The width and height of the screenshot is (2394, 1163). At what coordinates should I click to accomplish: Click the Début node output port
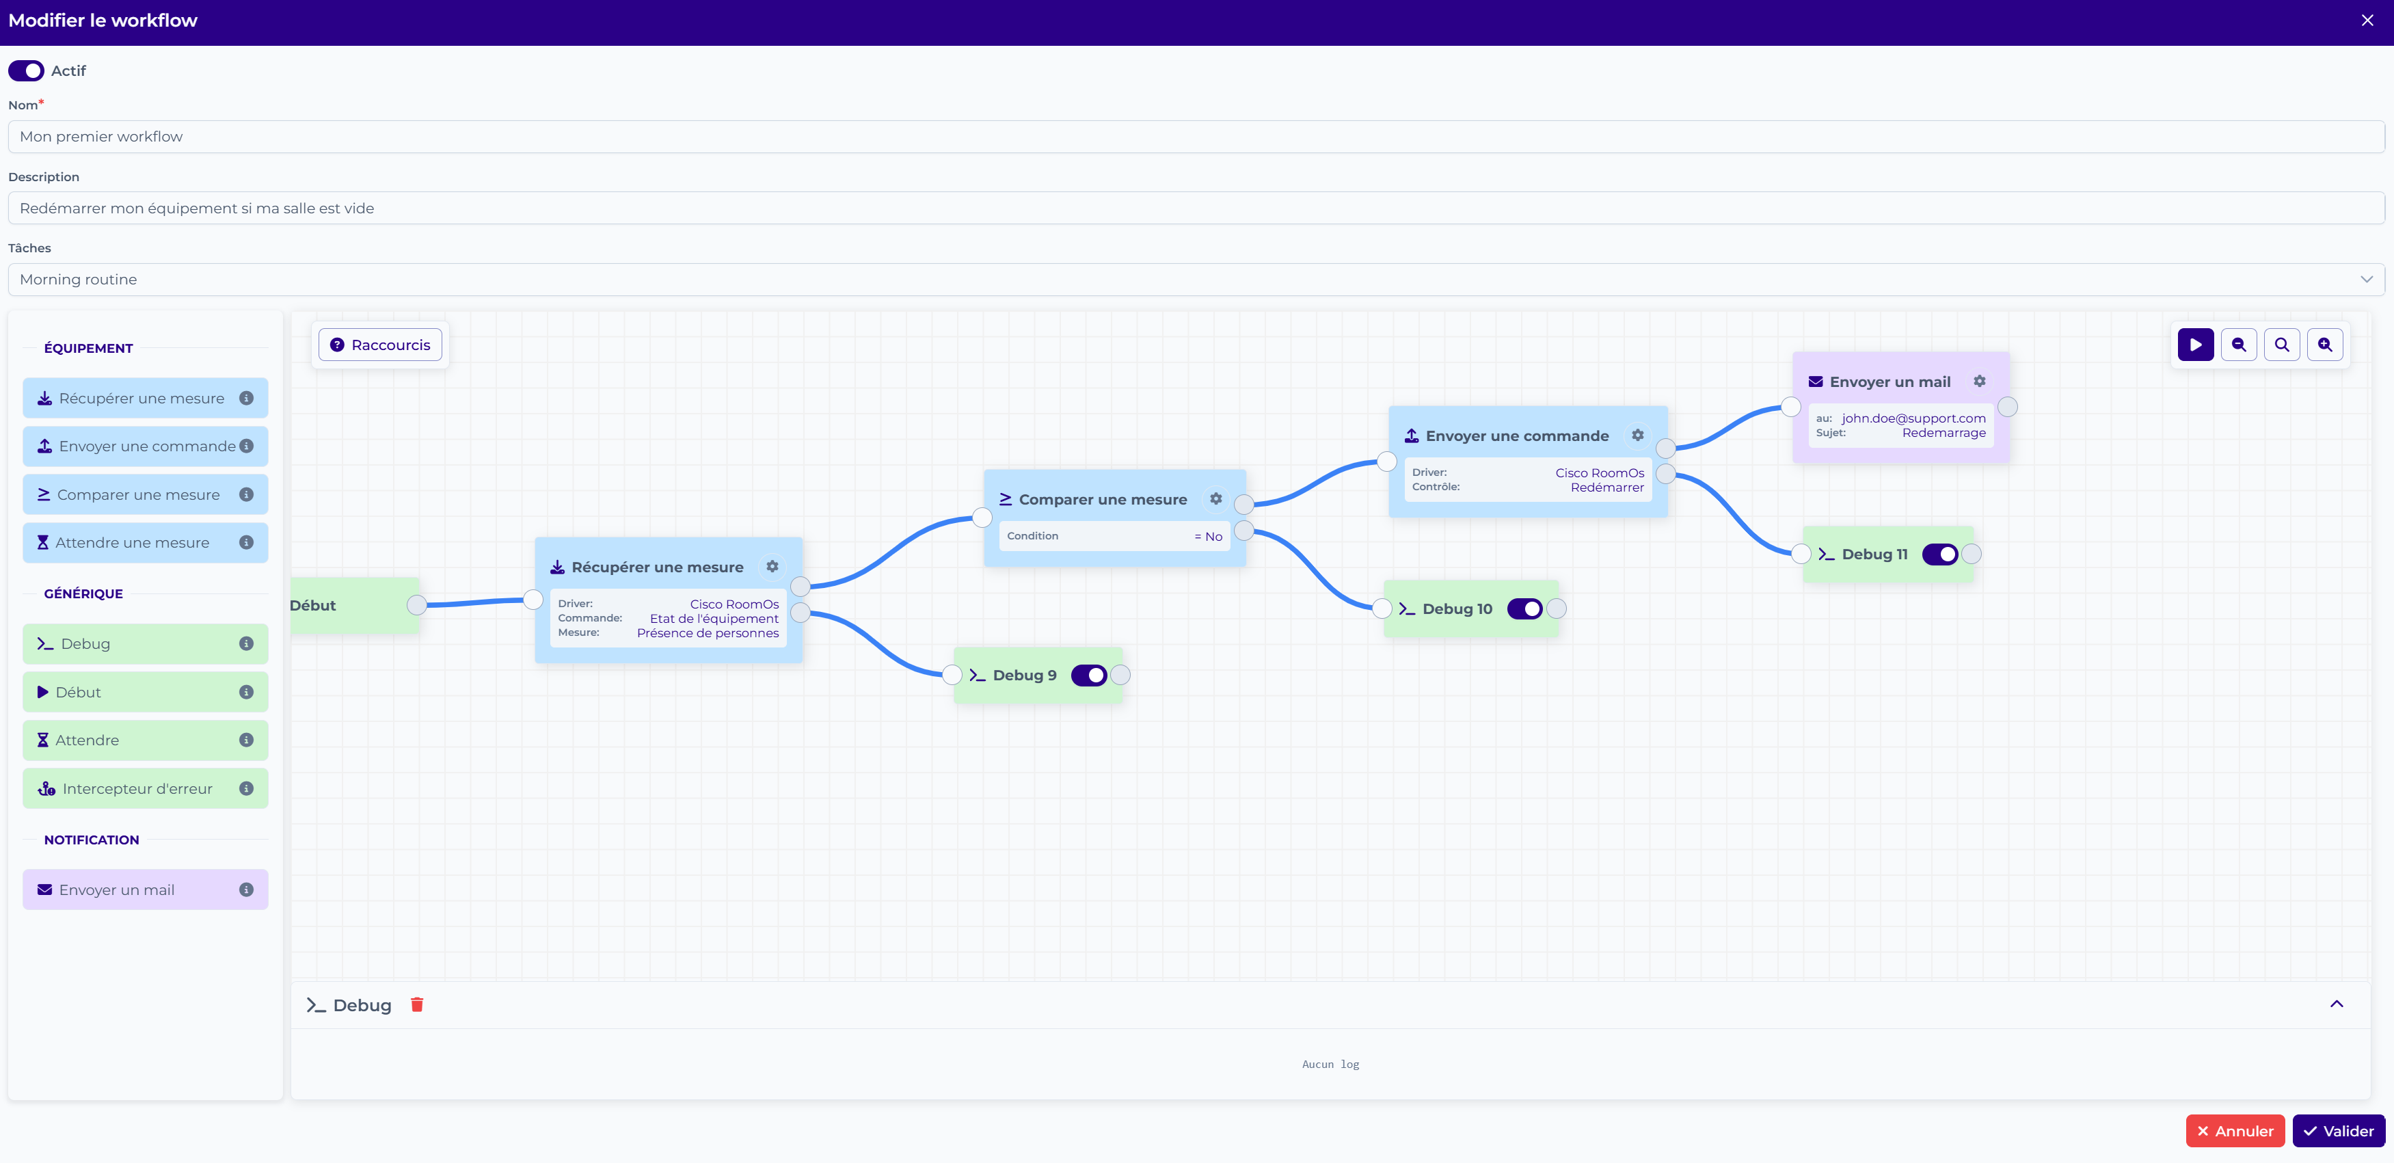point(417,605)
